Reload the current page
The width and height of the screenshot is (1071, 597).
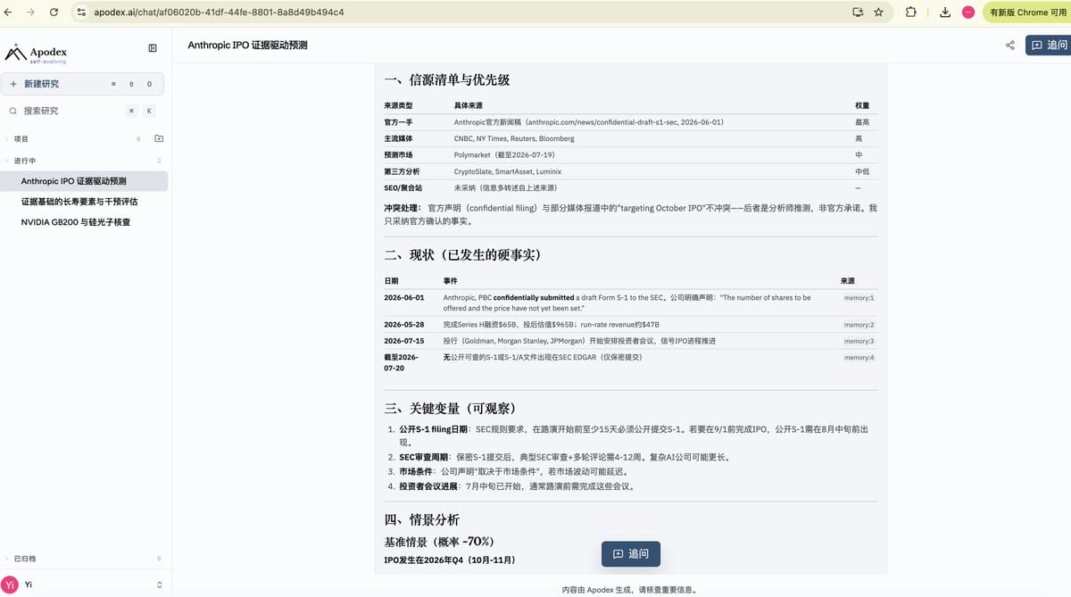pyautogui.click(x=54, y=12)
